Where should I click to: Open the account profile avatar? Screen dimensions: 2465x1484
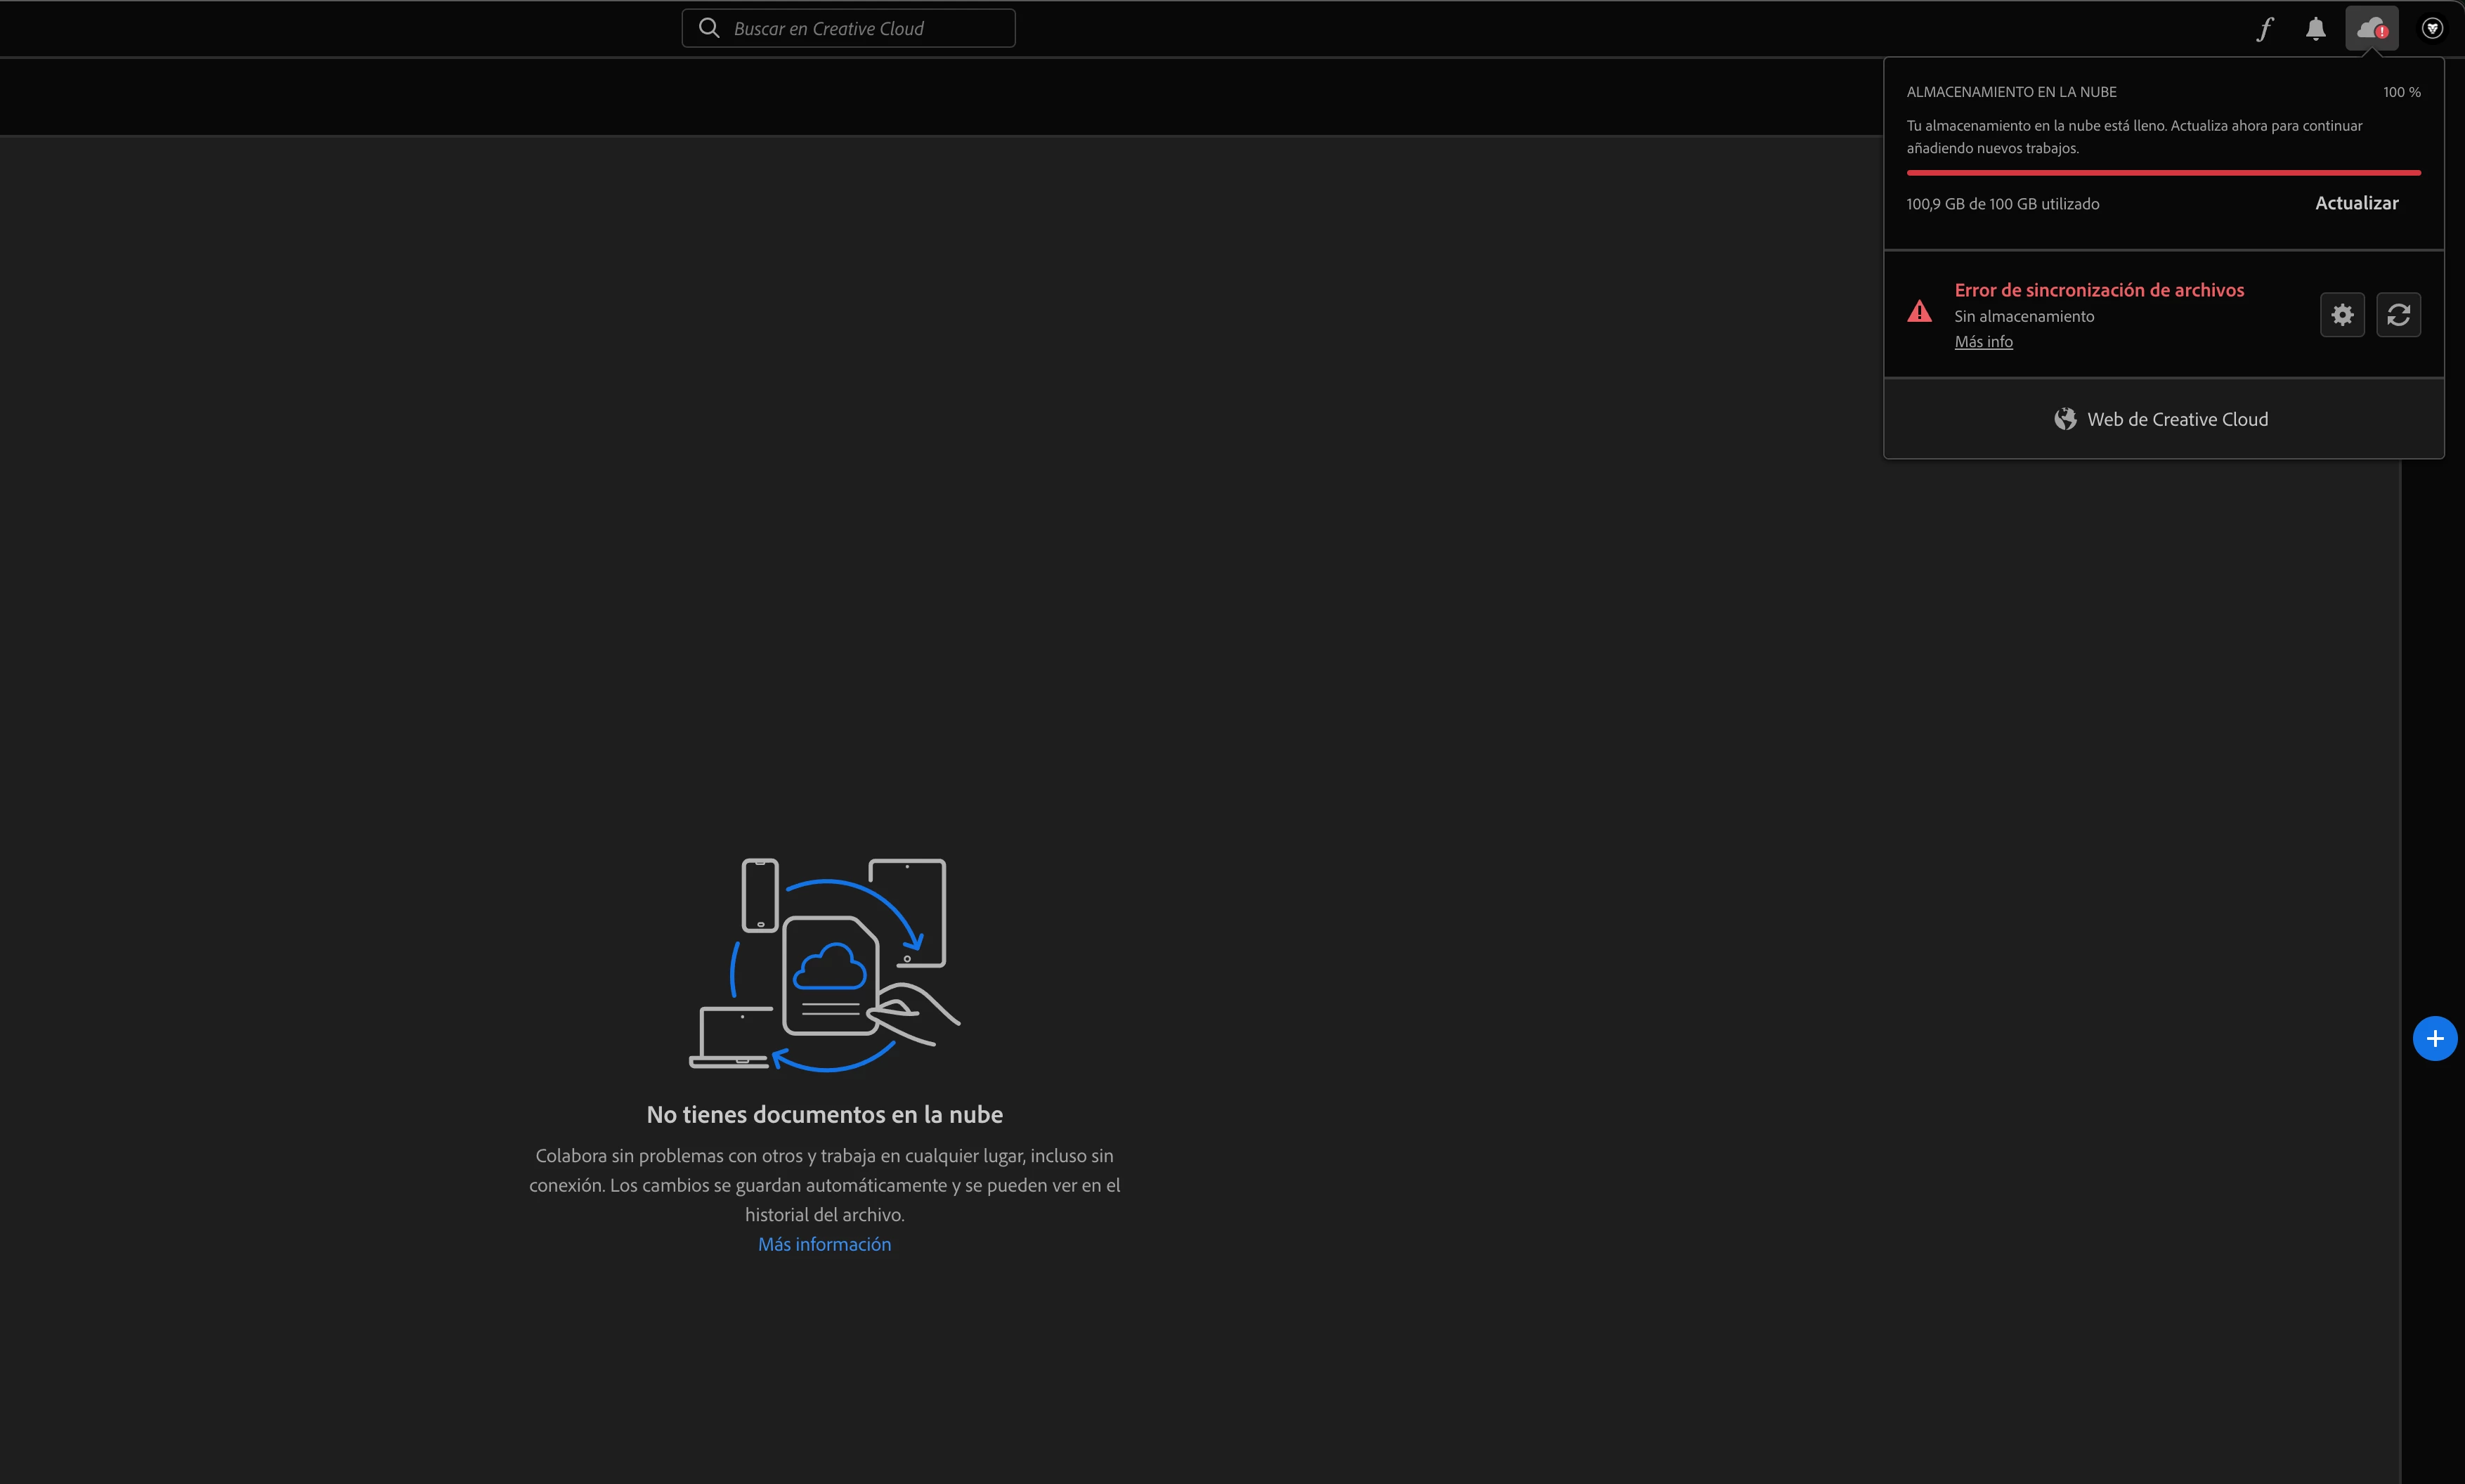click(x=2432, y=29)
